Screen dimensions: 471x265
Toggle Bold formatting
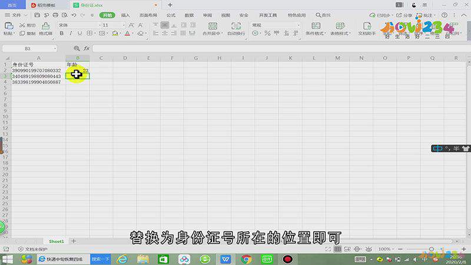(x=62, y=34)
